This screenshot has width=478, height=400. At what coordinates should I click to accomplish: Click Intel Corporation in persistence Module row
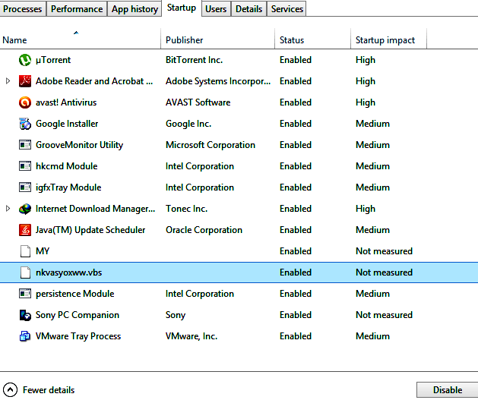click(200, 294)
